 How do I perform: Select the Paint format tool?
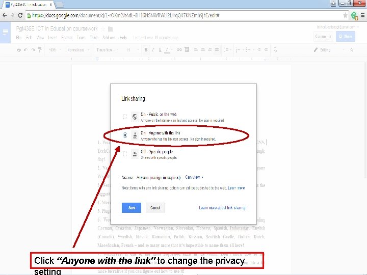pyautogui.click(x=40, y=49)
